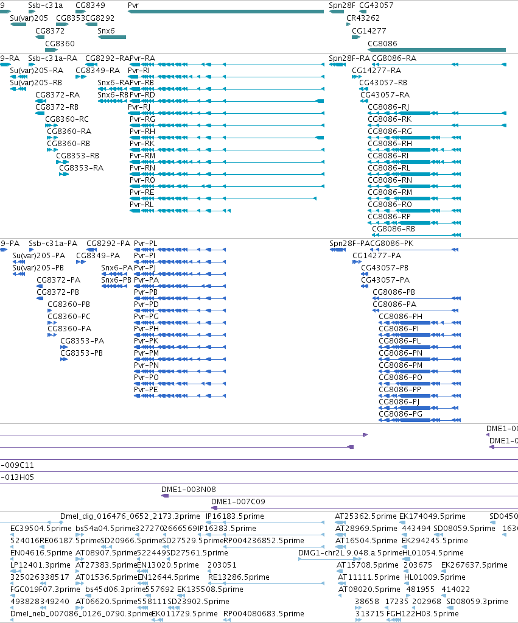Select EST label RP004080683.5prime
Screen dimensions: 518x623
(264, 613)
